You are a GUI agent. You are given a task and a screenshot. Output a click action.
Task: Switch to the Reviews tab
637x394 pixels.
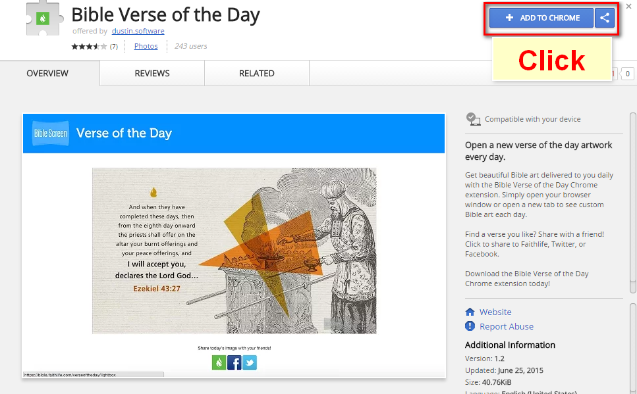(152, 73)
